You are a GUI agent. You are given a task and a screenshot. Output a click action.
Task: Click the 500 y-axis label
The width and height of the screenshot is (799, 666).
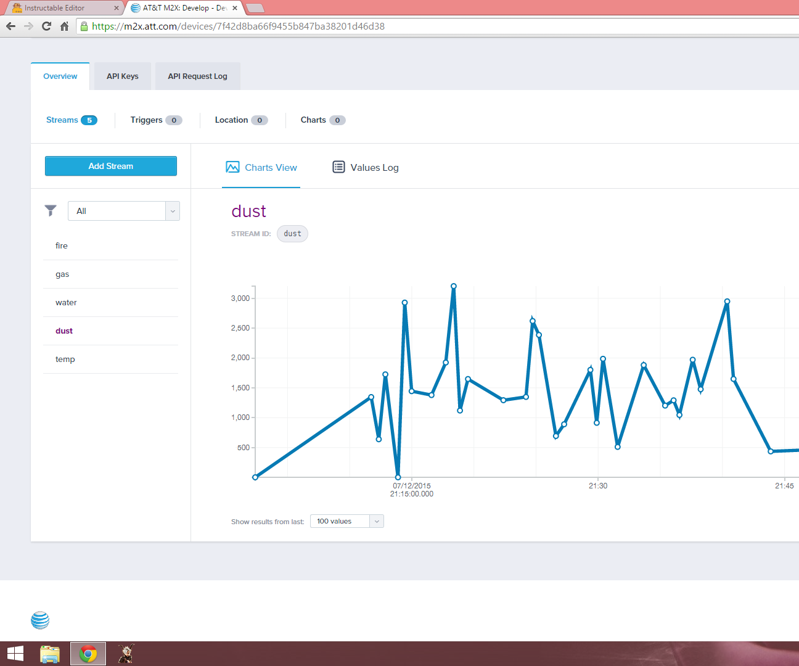click(244, 448)
